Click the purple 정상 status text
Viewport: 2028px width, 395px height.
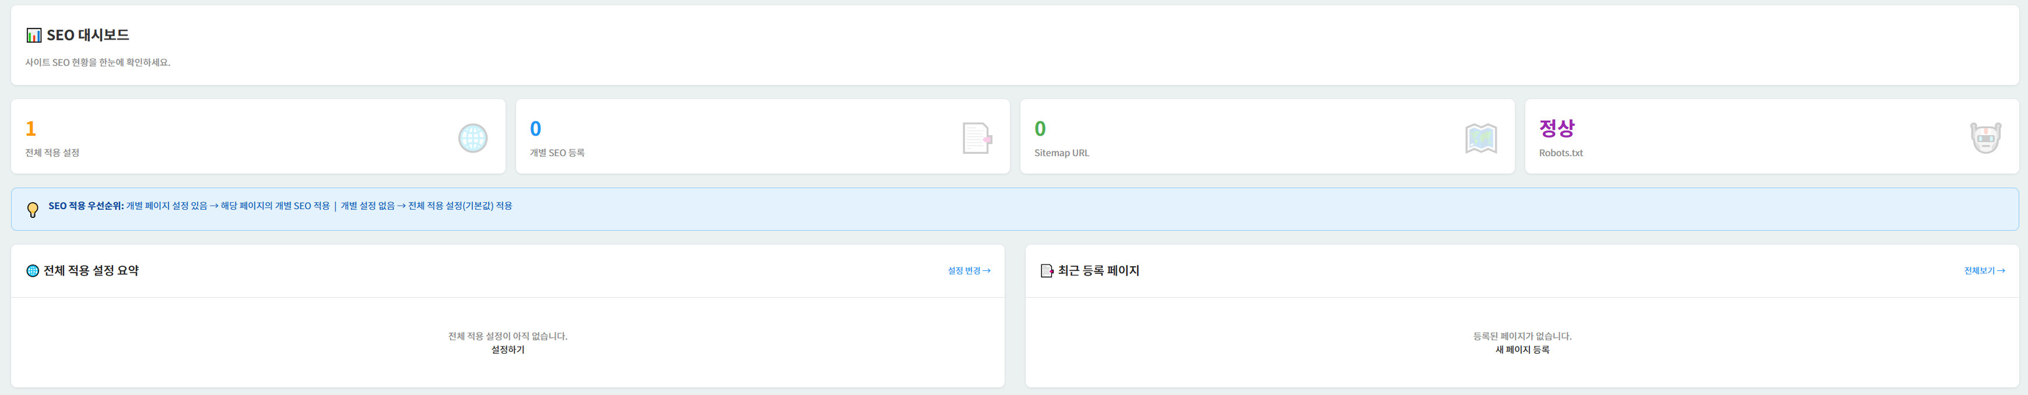tap(1556, 128)
